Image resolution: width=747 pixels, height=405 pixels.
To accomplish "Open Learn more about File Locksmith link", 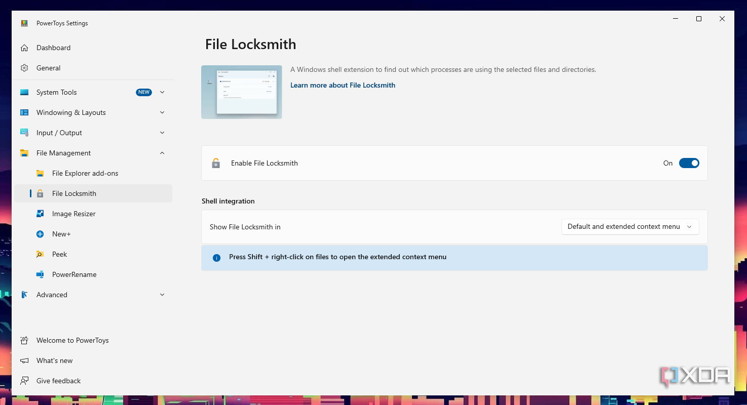I will pyautogui.click(x=343, y=85).
